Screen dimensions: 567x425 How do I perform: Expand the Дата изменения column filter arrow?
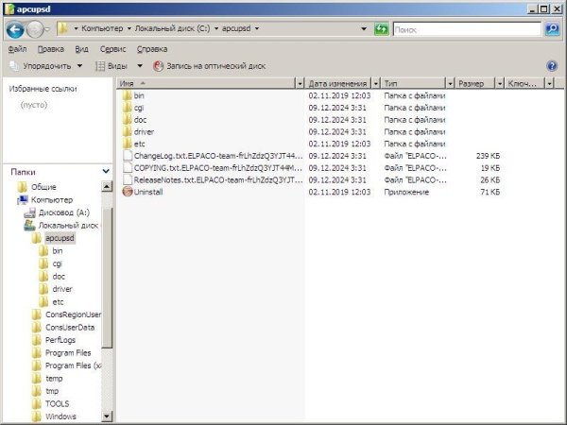coord(376,84)
